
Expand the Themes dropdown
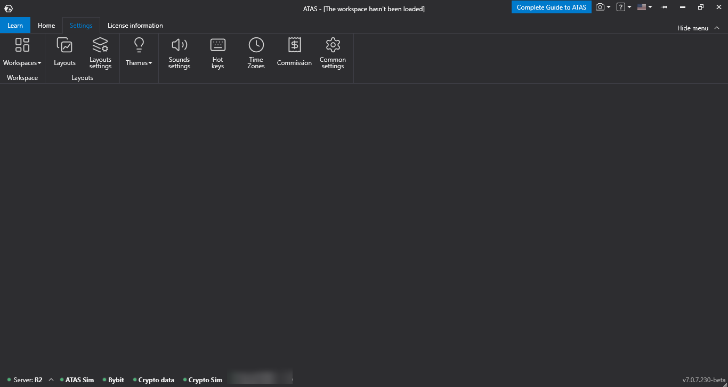(x=139, y=52)
